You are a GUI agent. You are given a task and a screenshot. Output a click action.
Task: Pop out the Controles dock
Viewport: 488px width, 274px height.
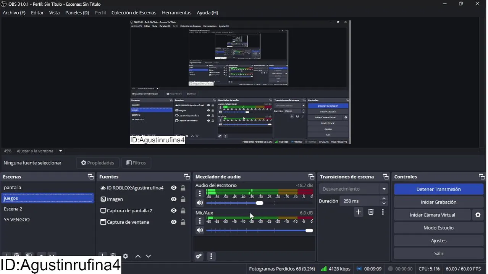[x=482, y=177]
